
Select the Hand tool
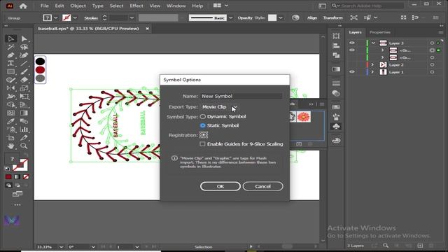(x=11, y=146)
